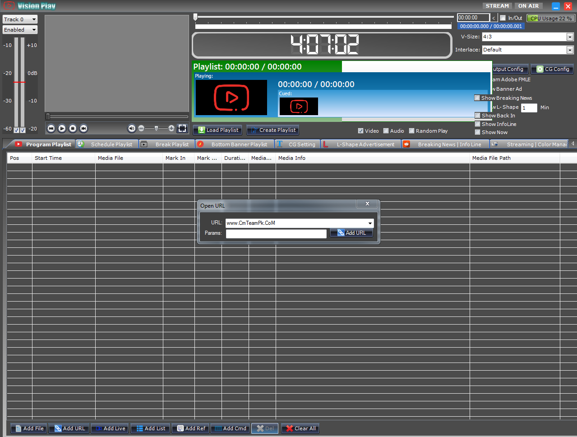Expand the V-Size 4:3 dropdown
This screenshot has height=437, width=577.
[570, 37]
